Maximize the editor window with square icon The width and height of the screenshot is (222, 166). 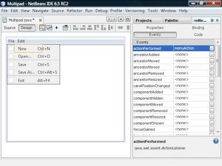tap(128, 19)
